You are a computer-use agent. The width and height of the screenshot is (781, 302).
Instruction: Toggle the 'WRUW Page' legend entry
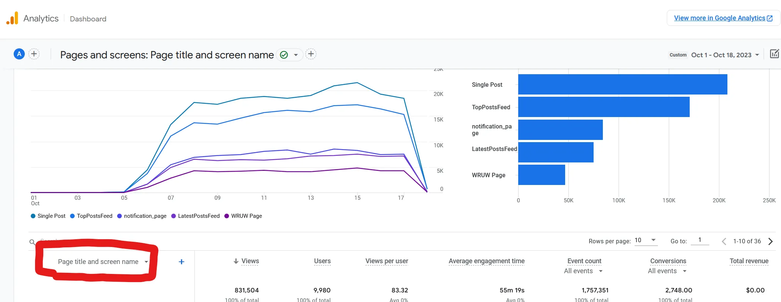(x=243, y=216)
